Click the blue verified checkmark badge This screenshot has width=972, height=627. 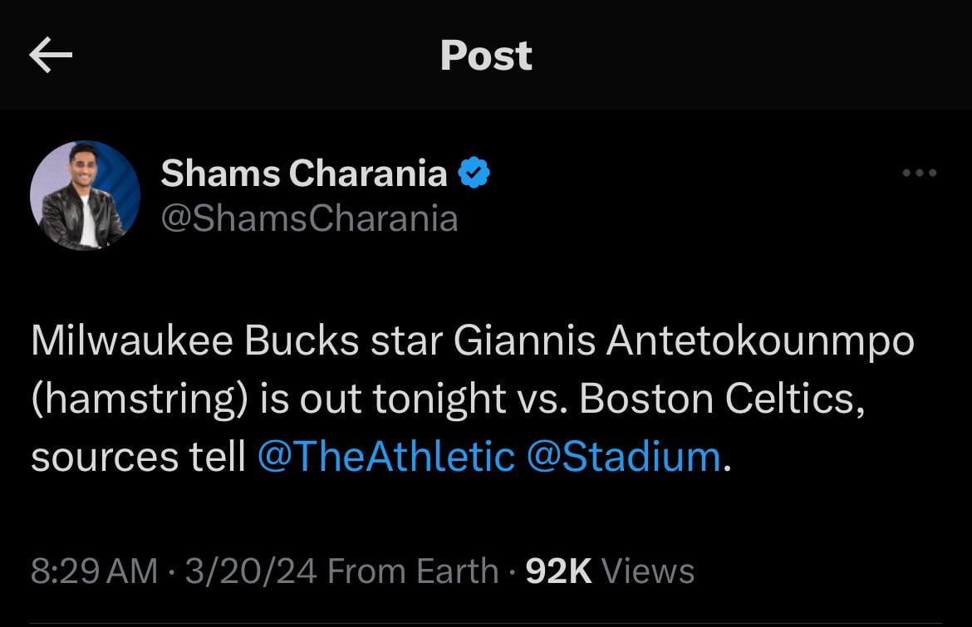[474, 174]
